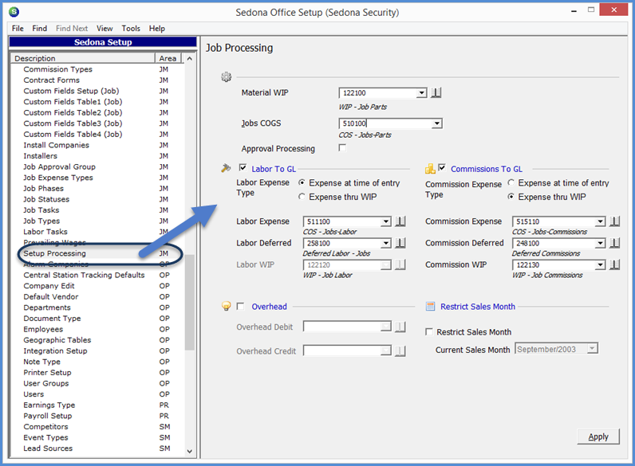Image resolution: width=635 pixels, height=466 pixels.
Task: Open account lookup beside Labor Deferred
Action: [x=400, y=243]
